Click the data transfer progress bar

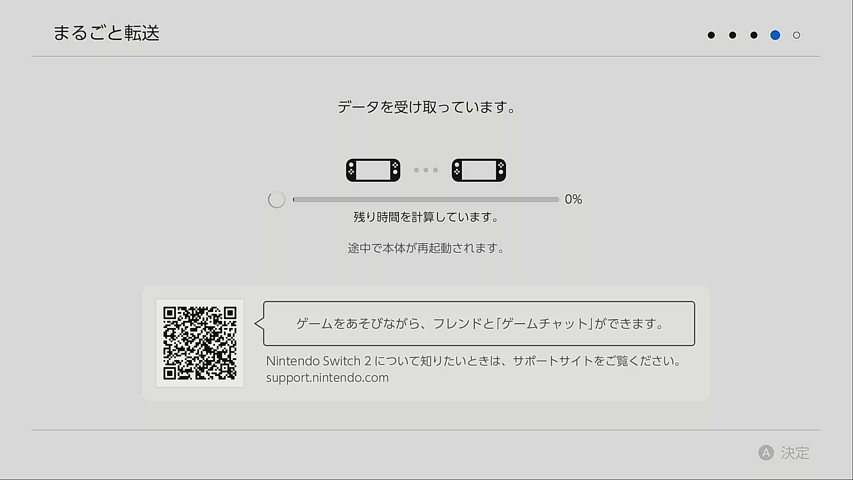[426, 200]
